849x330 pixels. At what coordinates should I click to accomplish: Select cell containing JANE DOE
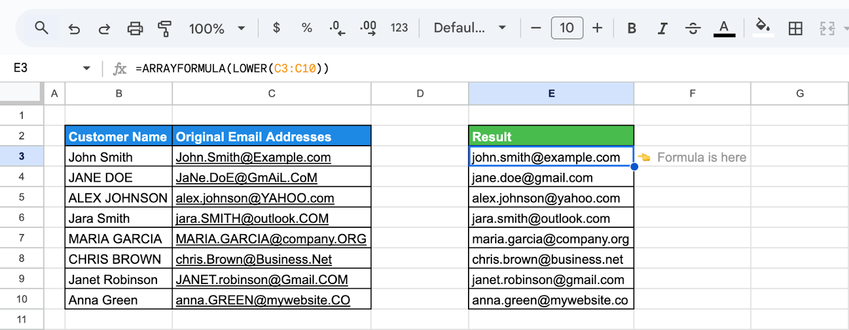118,177
